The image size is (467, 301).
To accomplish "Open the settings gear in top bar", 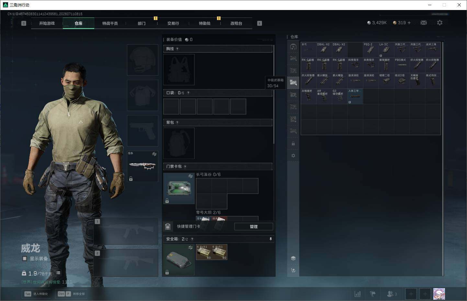I will (439, 23).
